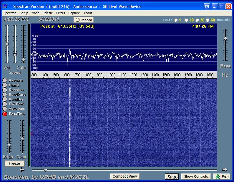Click the Base Hz slider handle

[225, 39]
